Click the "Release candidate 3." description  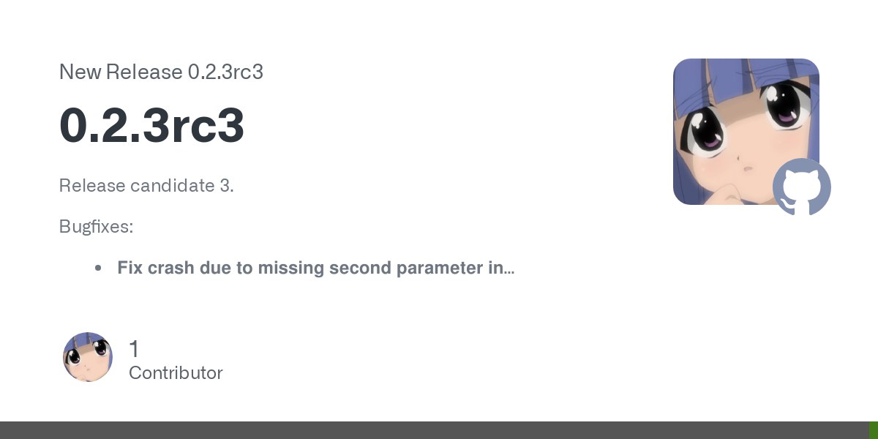tap(146, 185)
